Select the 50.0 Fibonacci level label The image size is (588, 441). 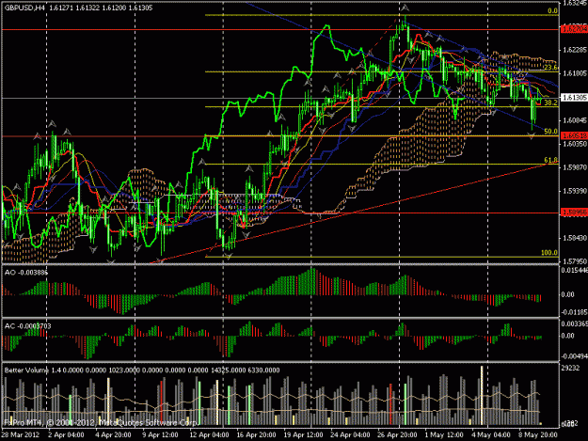(550, 132)
